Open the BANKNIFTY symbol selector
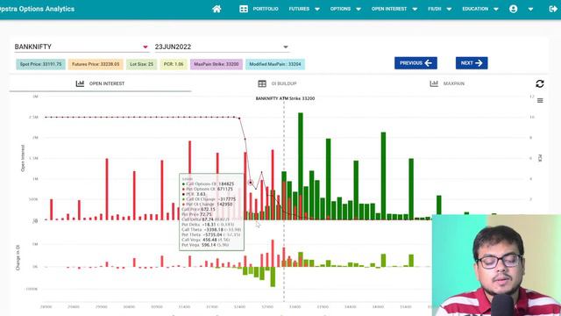The height and width of the screenshot is (316, 561). (82, 47)
